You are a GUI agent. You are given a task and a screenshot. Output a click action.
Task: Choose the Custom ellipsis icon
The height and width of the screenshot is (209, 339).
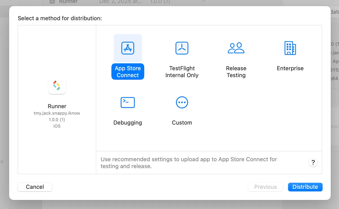coord(182,102)
